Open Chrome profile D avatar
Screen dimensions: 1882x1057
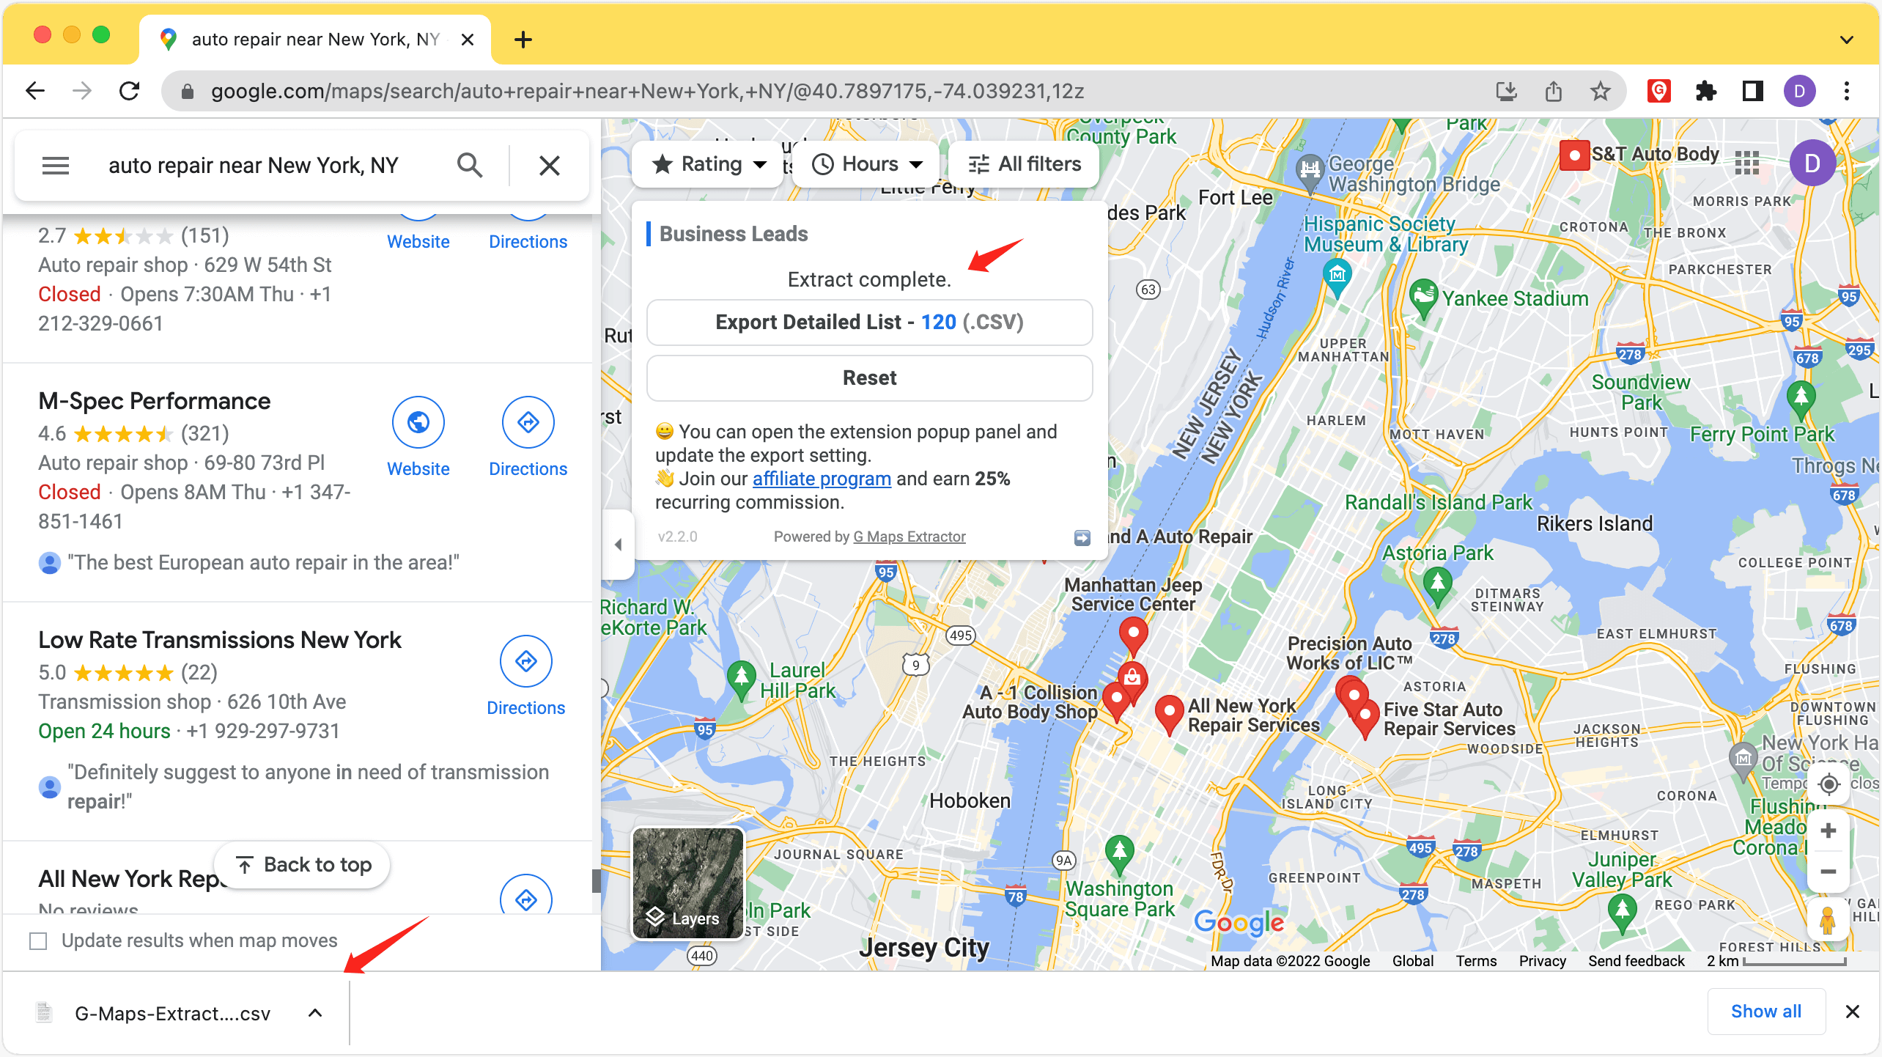(1800, 91)
